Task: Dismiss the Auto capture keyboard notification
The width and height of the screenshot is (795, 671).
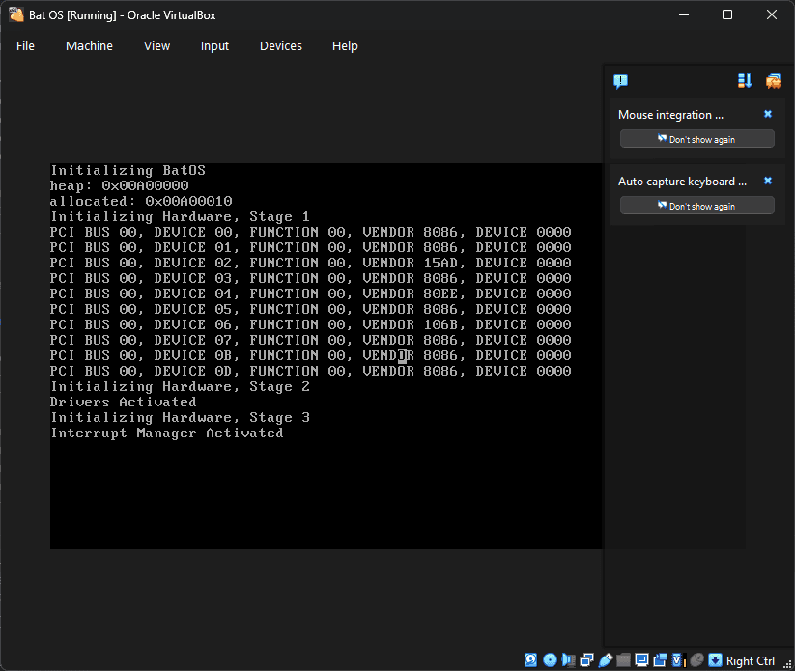Action: pos(768,181)
